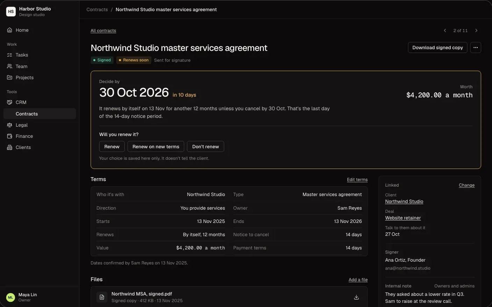This screenshot has width=492, height=307.
Task: Click the Clients building icon
Action: [10, 147]
